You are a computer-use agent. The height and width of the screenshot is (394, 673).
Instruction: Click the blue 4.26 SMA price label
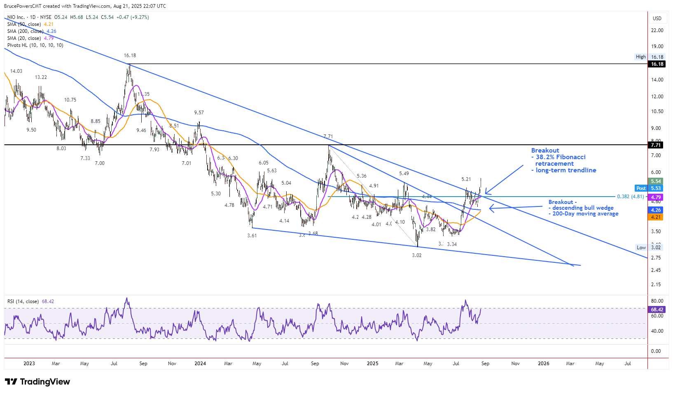[x=656, y=210]
